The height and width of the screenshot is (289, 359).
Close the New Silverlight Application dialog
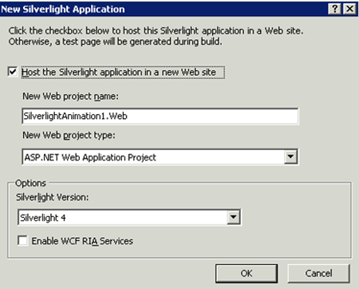point(349,9)
